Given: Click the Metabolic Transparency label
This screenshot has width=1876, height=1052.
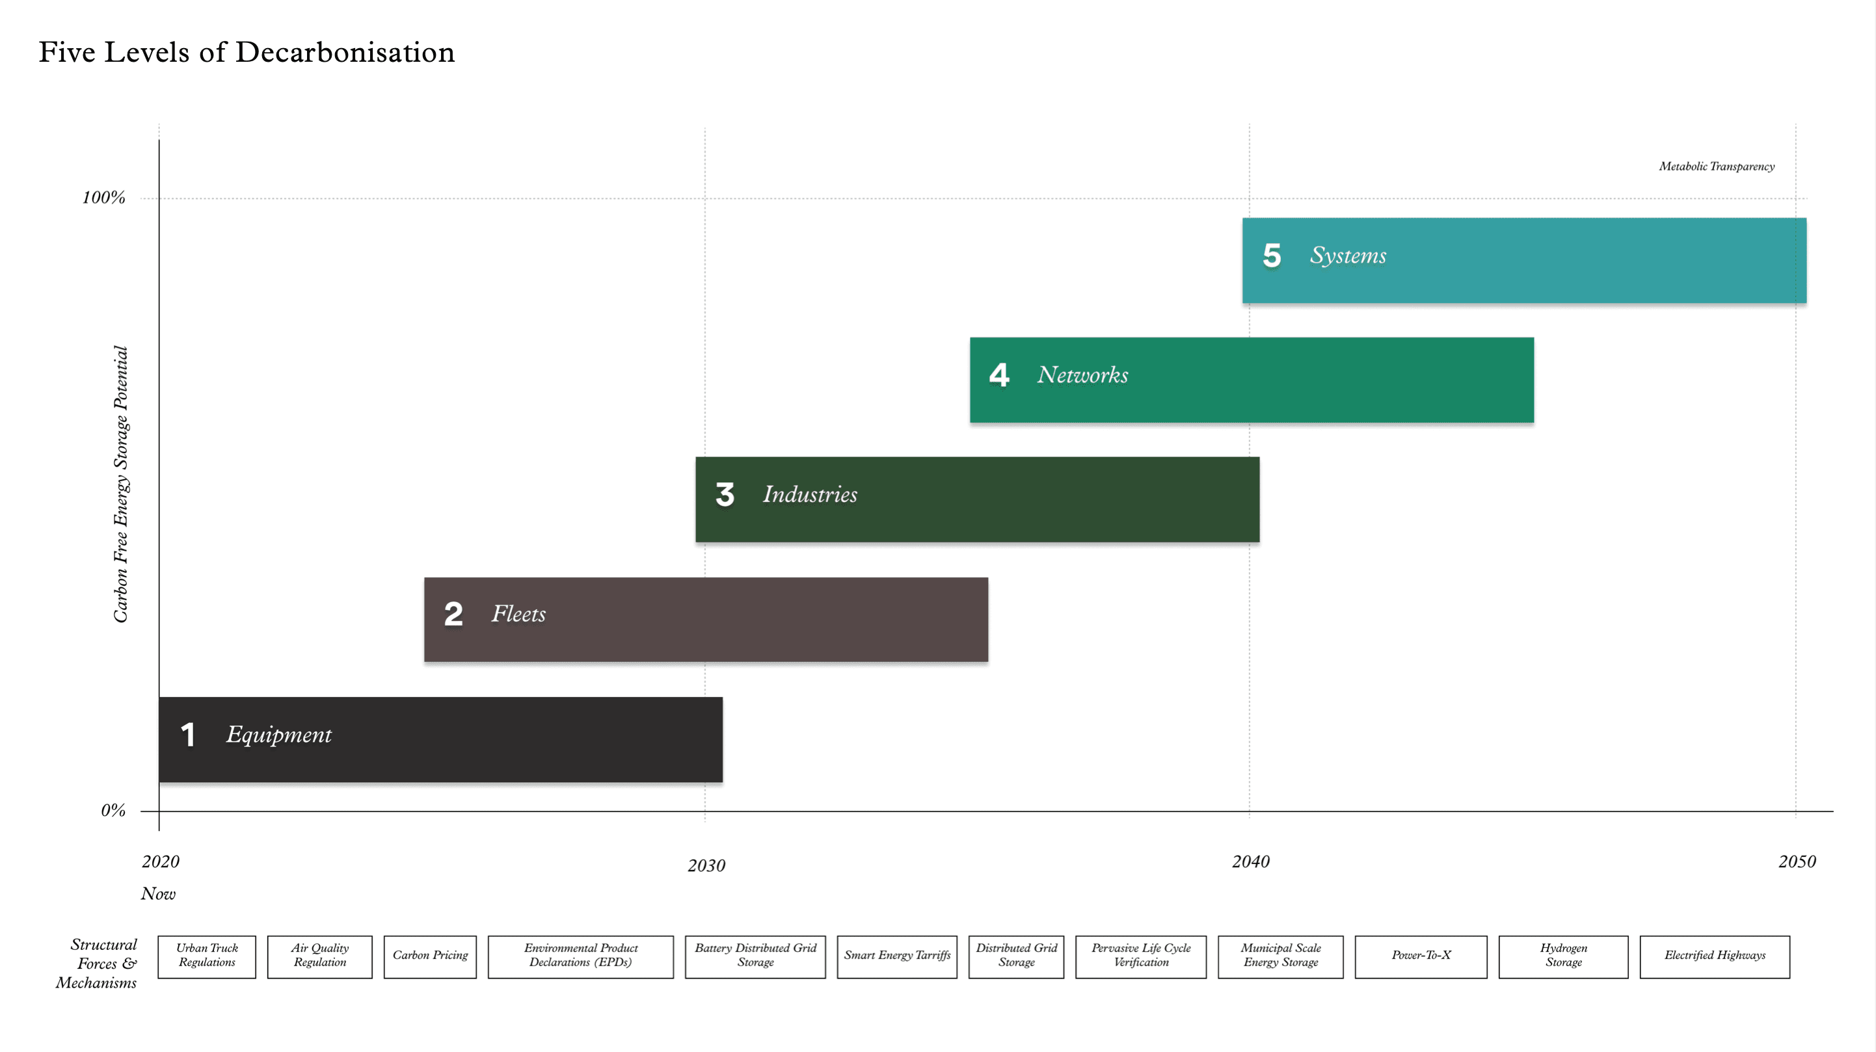Looking at the screenshot, I should coord(1717,166).
